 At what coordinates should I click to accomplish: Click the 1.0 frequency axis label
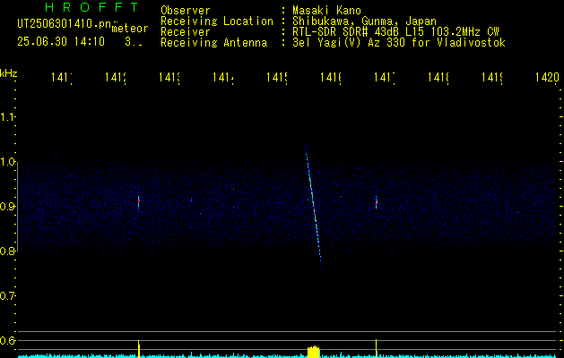click(x=7, y=162)
